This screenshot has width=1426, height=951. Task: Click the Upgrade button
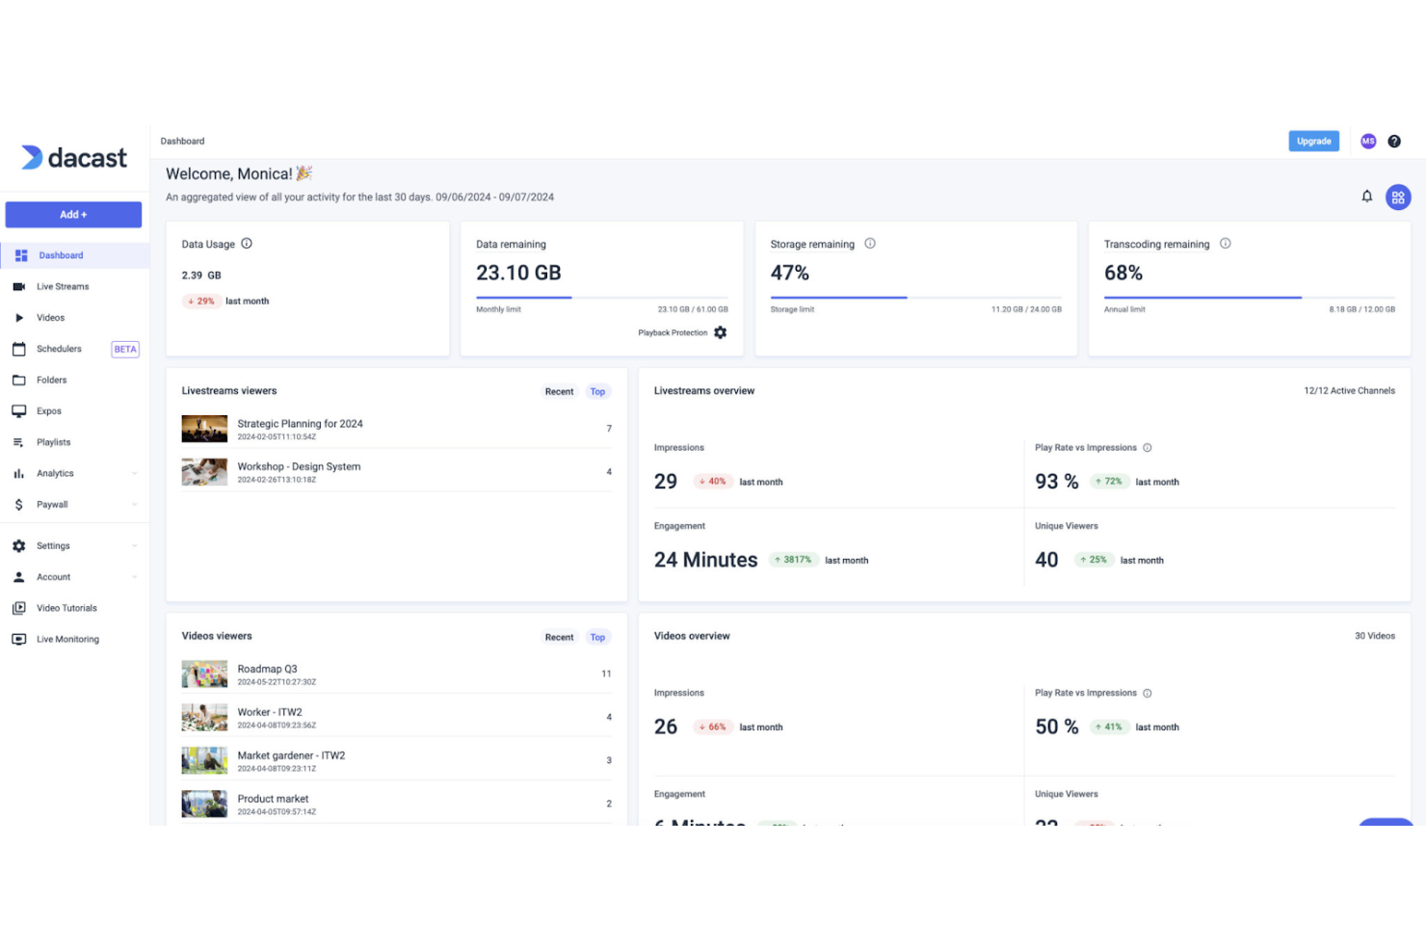1313,141
